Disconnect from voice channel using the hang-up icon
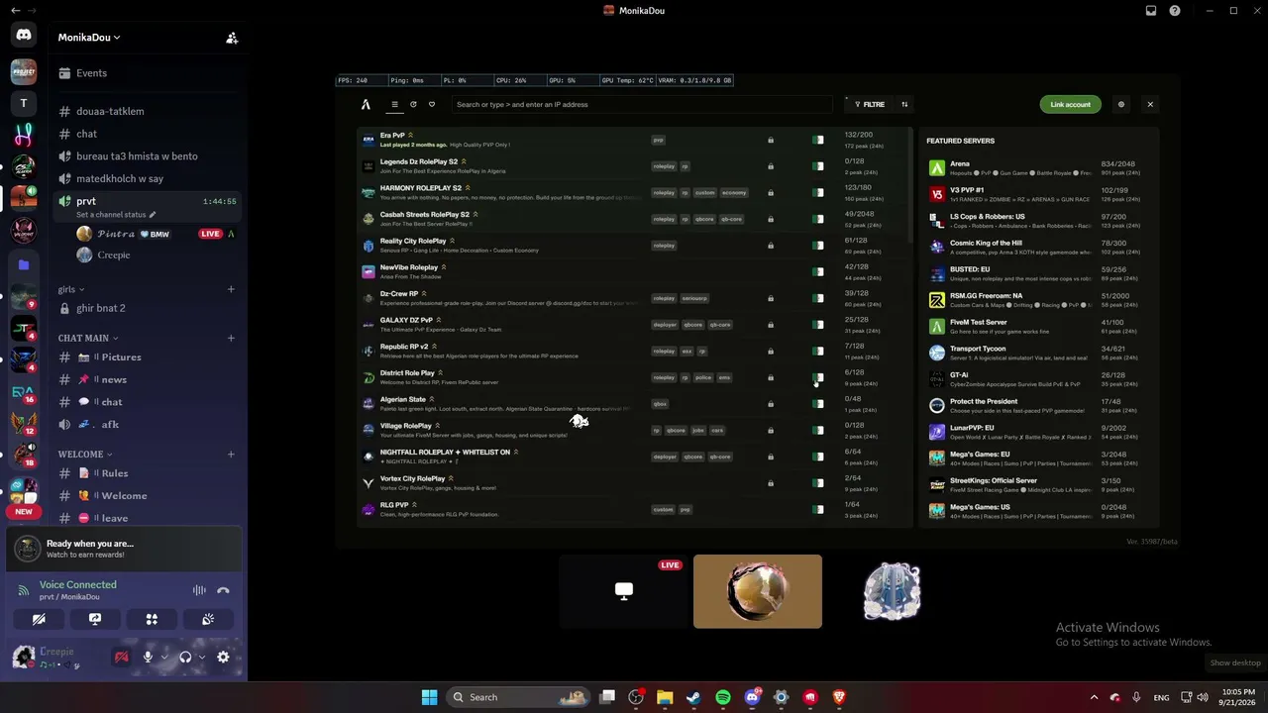This screenshot has width=1268, height=713. coord(223,590)
